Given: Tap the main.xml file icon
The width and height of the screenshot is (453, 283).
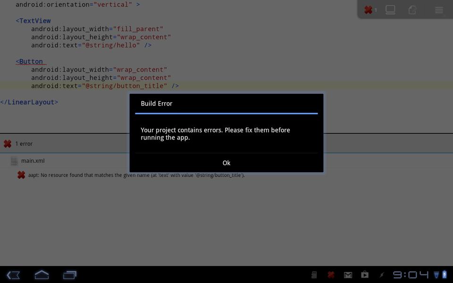Looking at the screenshot, I should [14, 161].
